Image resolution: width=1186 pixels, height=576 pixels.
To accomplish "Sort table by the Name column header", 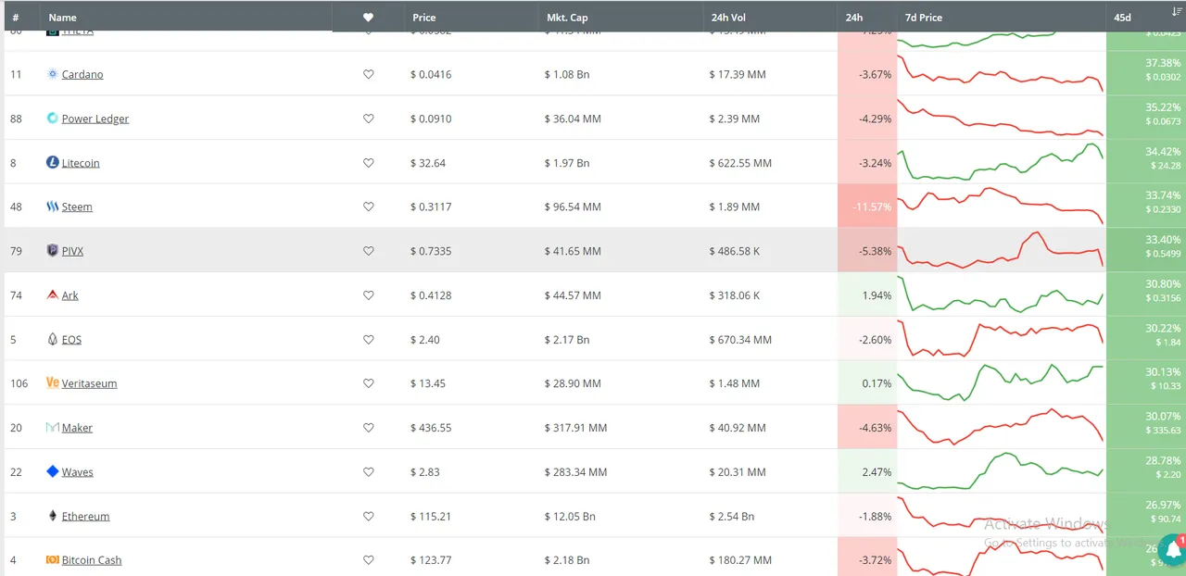I will (63, 18).
